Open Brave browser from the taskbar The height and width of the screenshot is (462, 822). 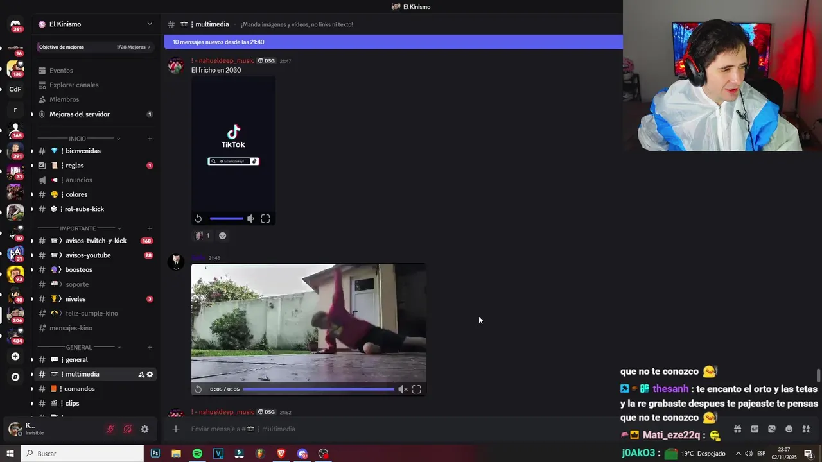[281, 454]
